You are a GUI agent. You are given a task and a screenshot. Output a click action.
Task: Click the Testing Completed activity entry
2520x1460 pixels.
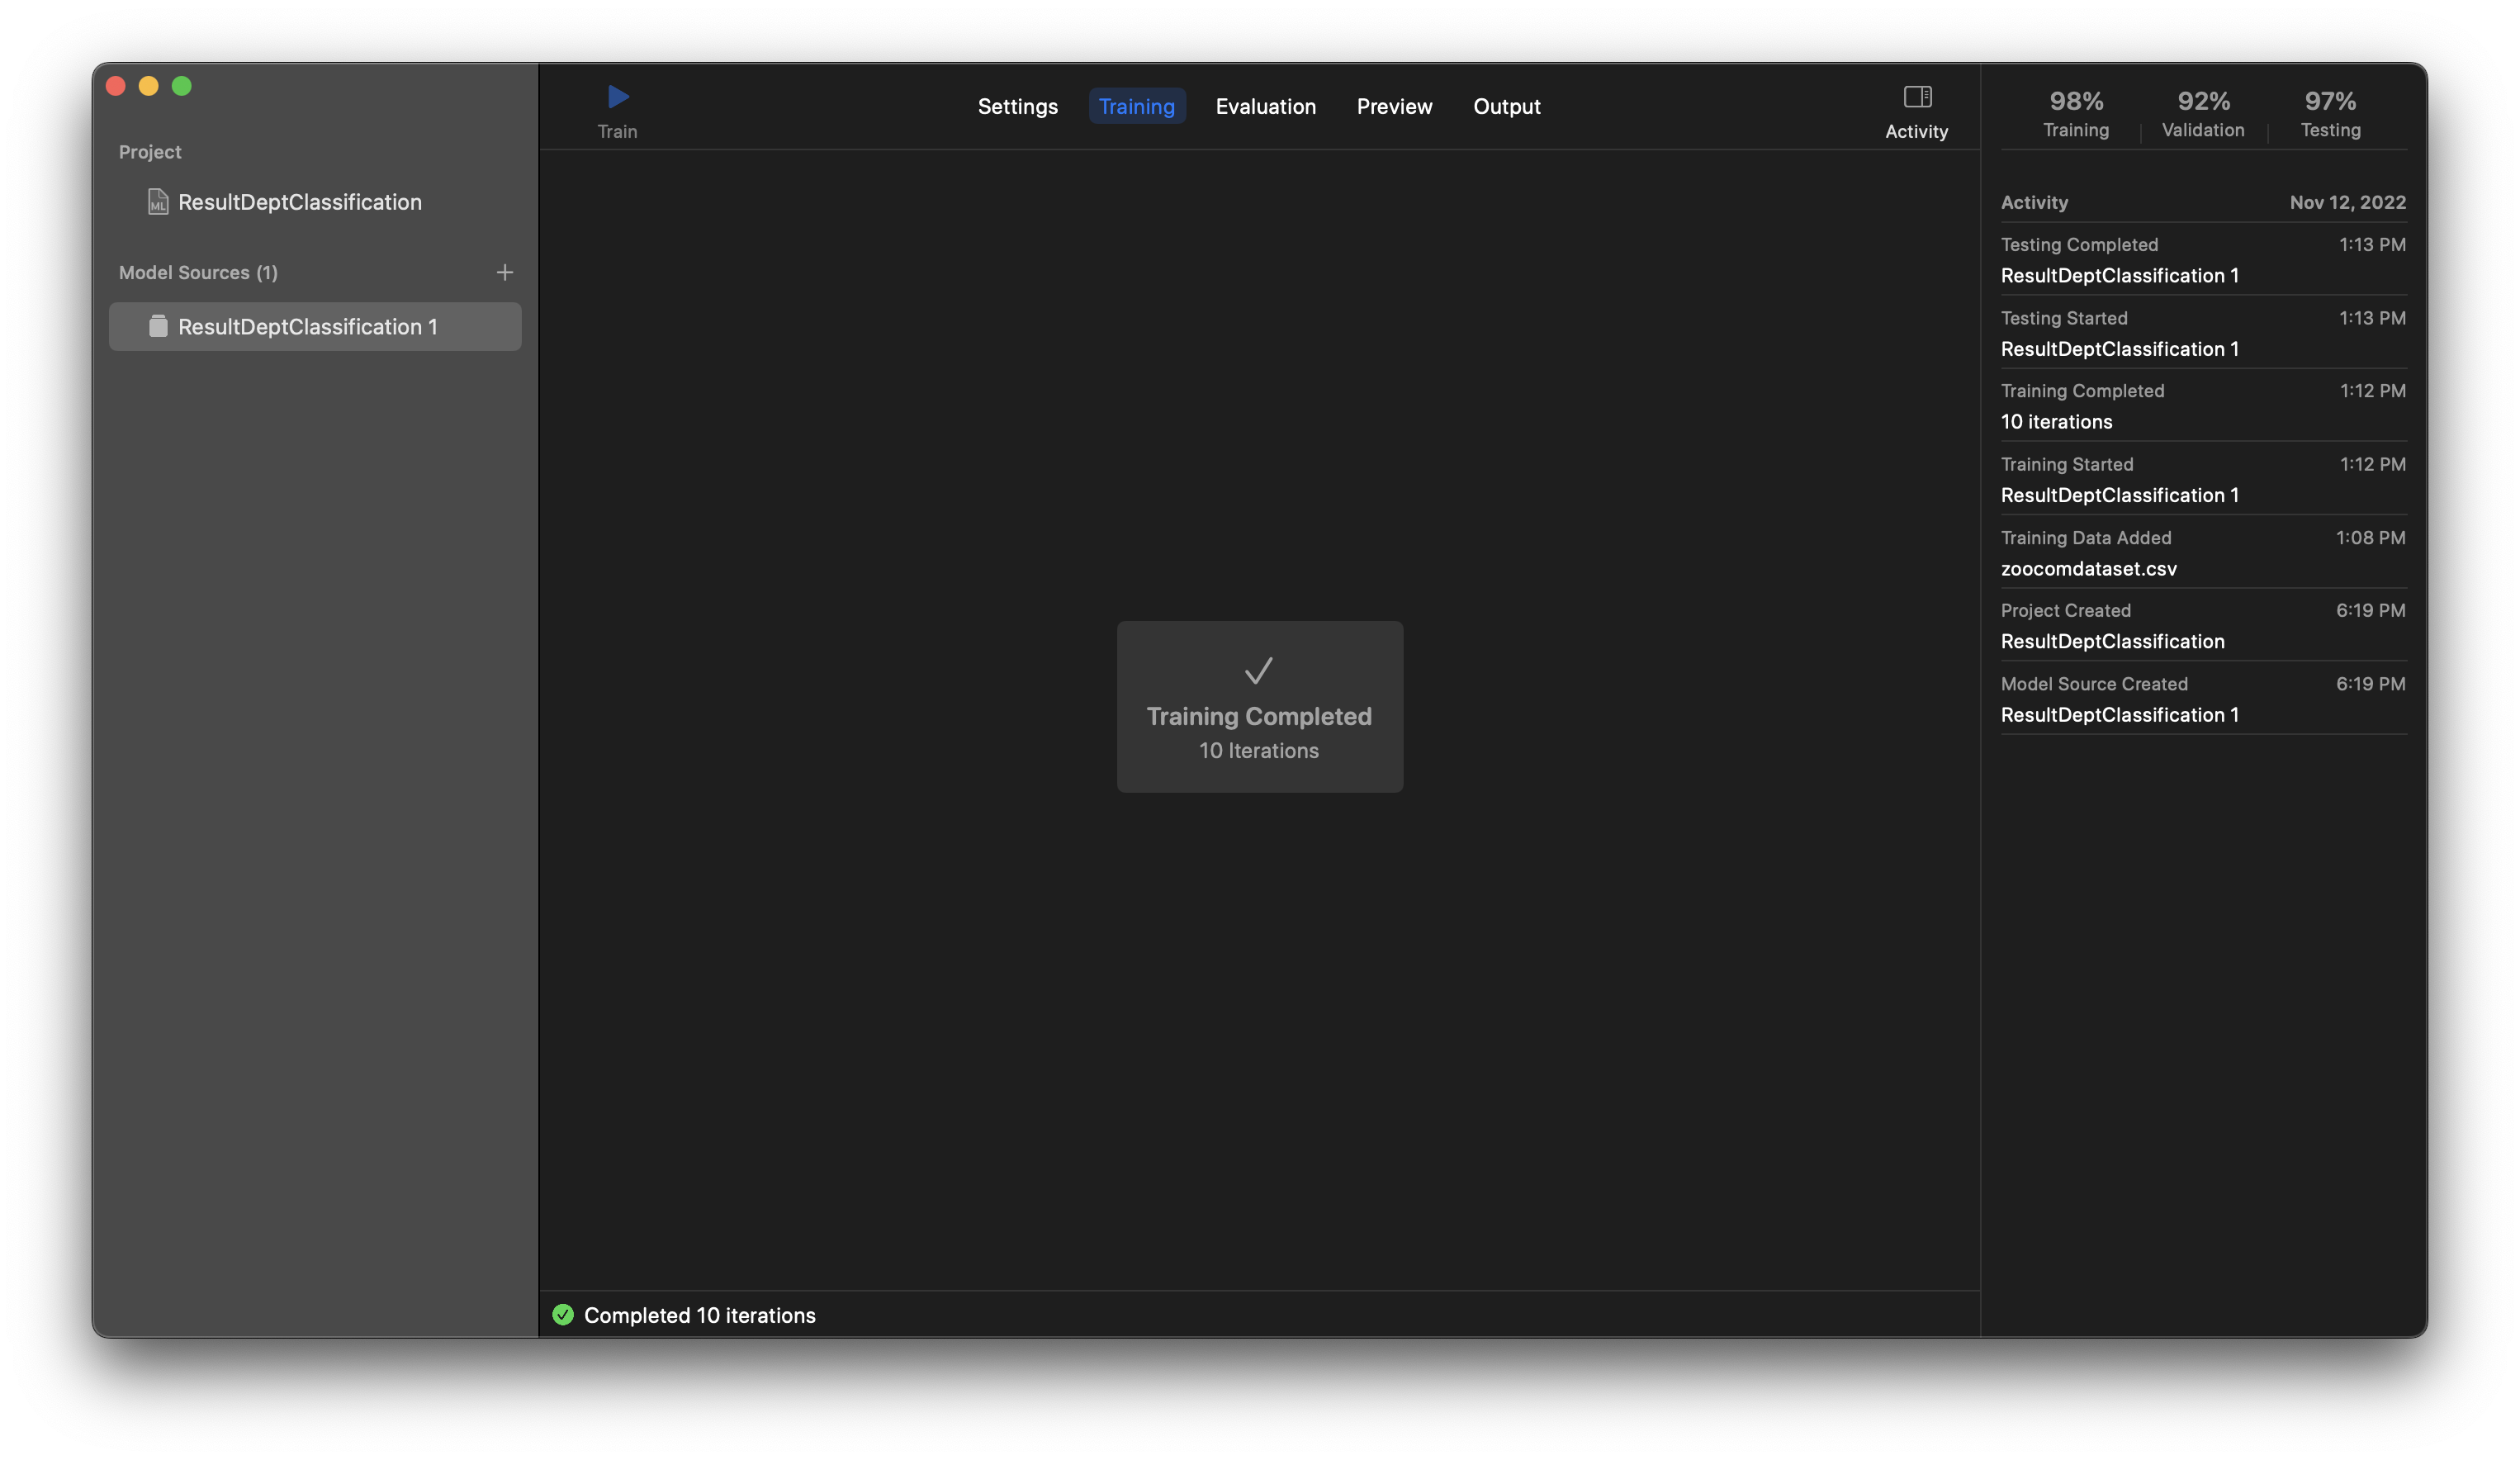point(2202,260)
